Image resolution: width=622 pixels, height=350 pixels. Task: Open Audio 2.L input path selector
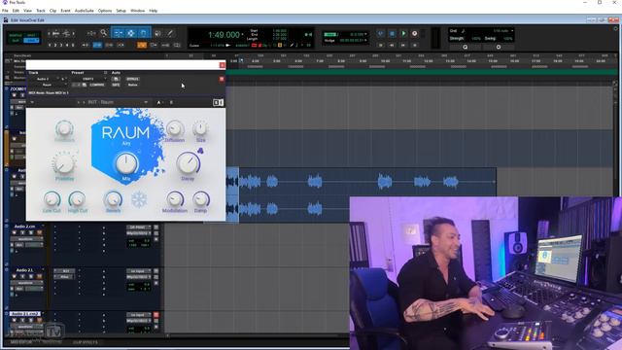pos(138,271)
